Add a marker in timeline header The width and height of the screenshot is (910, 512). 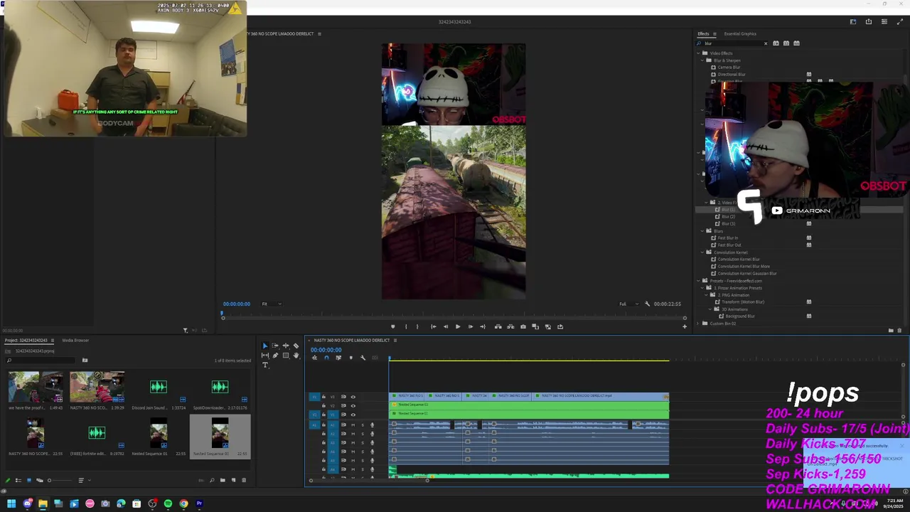(x=350, y=358)
